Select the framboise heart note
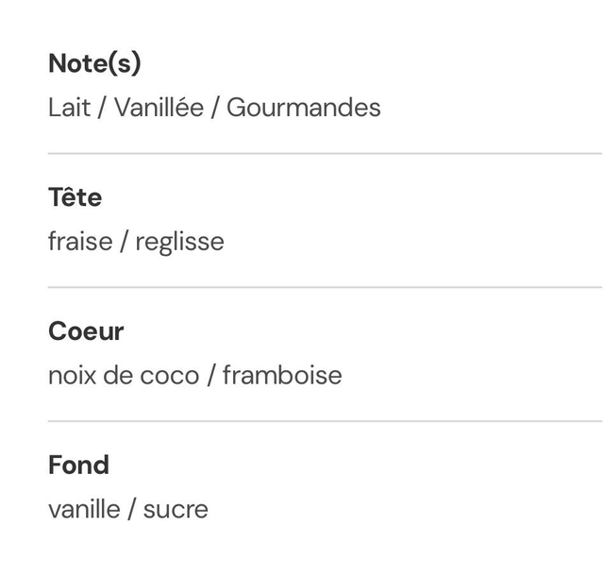 (x=282, y=376)
